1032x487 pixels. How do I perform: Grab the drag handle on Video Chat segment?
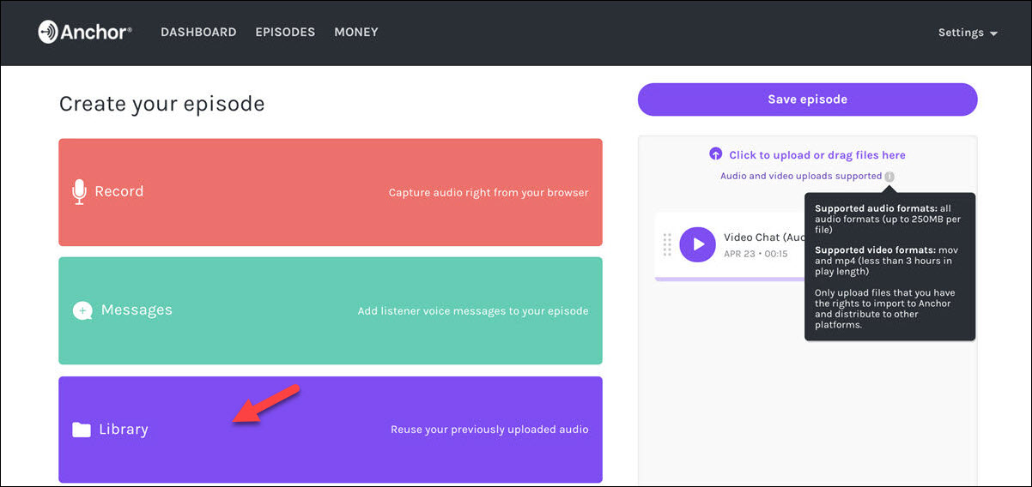667,244
